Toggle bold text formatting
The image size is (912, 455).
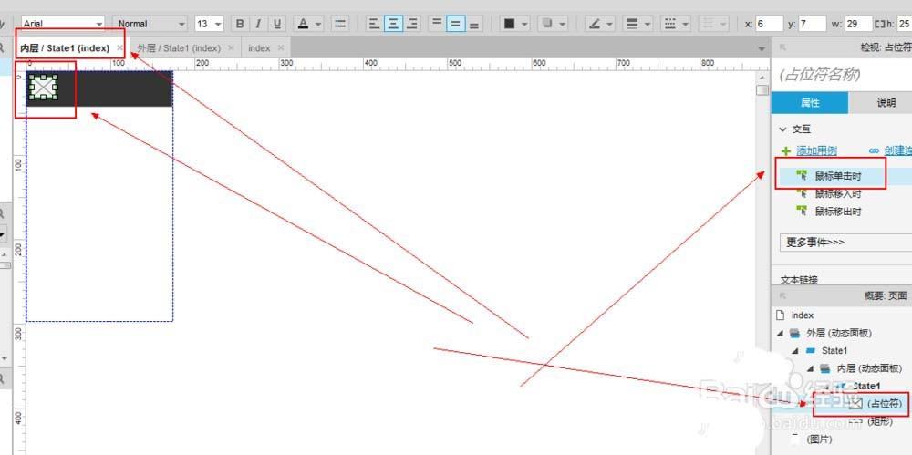(241, 24)
